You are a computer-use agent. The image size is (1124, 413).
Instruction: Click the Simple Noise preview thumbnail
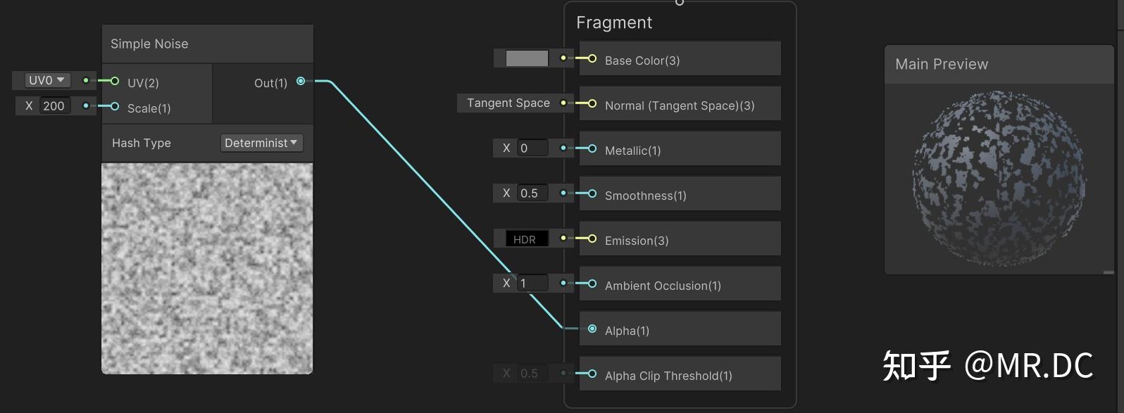[x=207, y=268]
